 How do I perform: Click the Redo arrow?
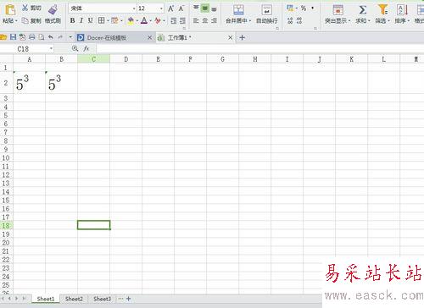pos(60,37)
